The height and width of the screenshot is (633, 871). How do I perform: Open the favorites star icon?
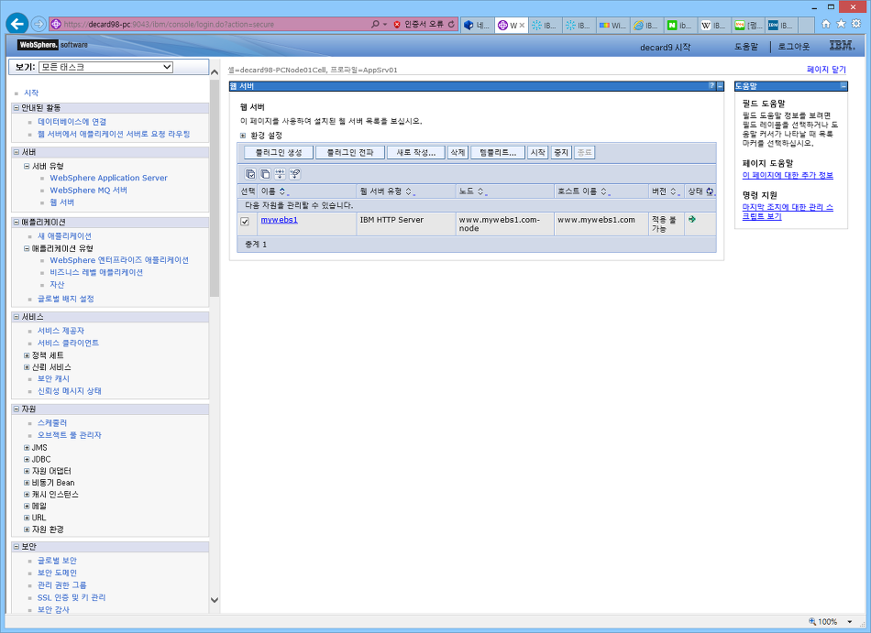pos(841,24)
